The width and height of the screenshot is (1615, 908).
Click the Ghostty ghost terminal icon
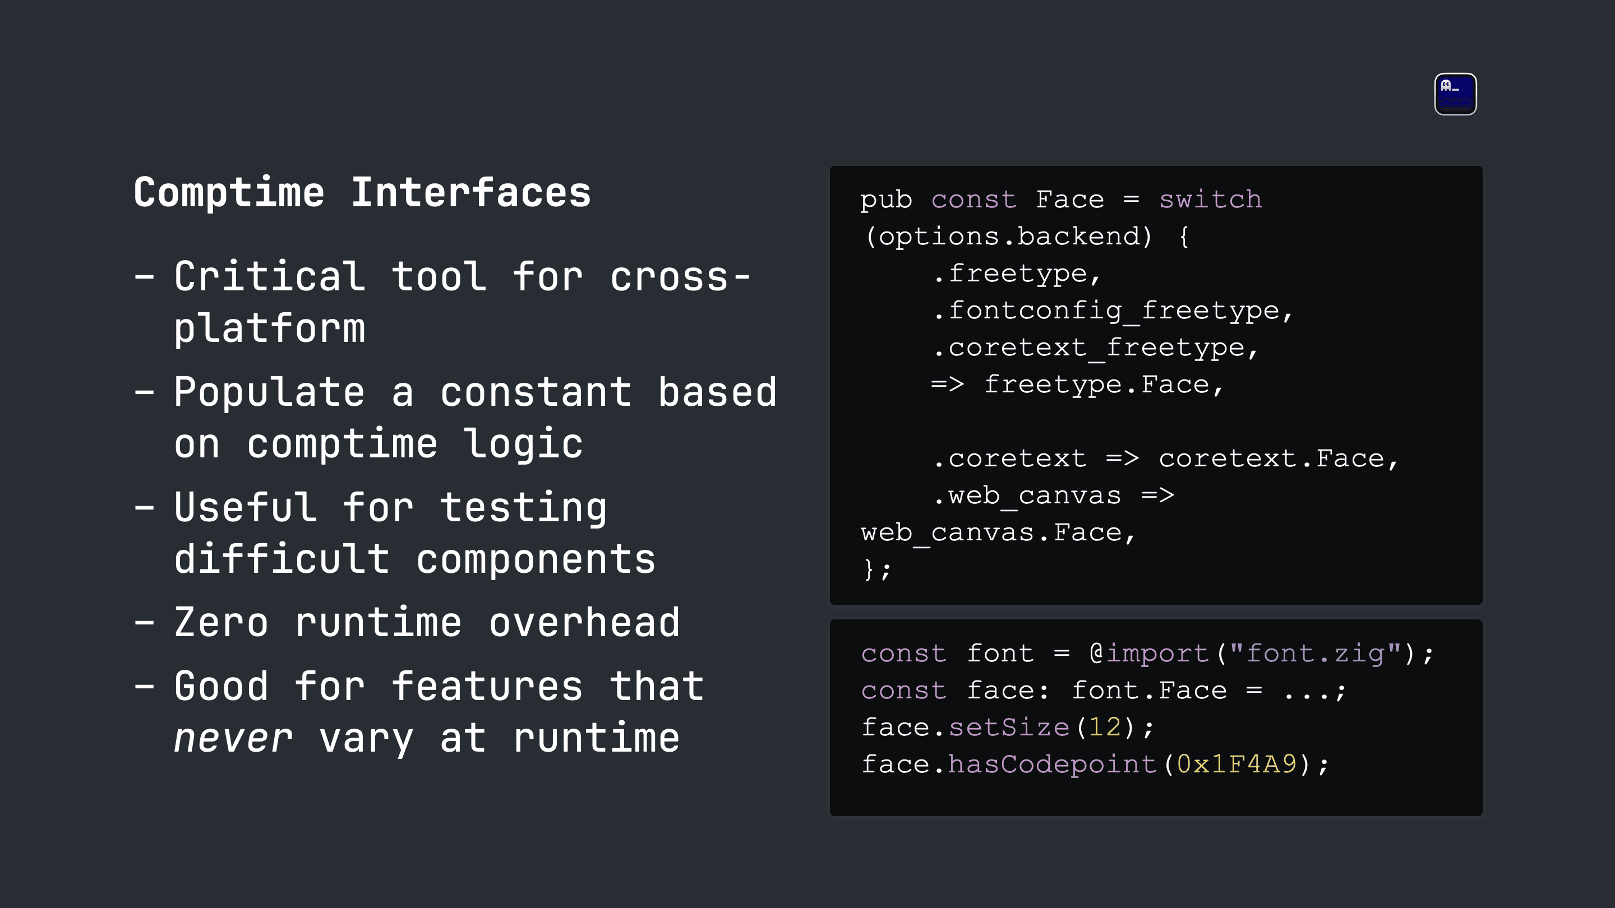1455,94
